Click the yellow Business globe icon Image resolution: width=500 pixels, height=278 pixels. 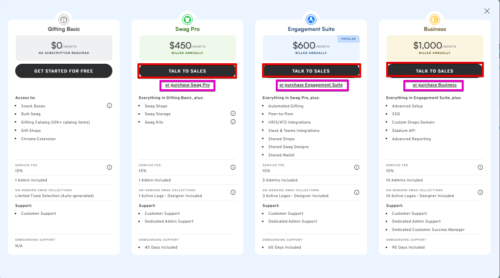click(x=435, y=20)
